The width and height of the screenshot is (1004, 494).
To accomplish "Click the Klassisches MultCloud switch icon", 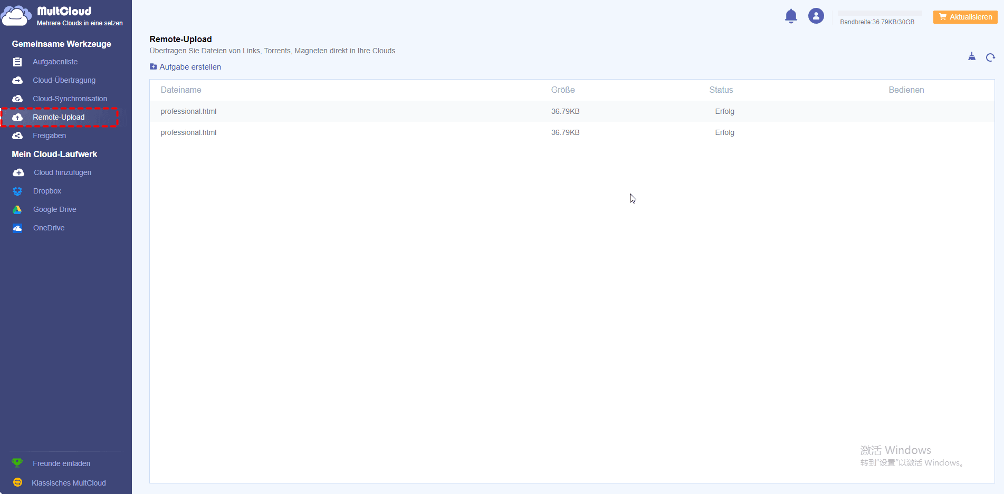I will click(x=17, y=482).
